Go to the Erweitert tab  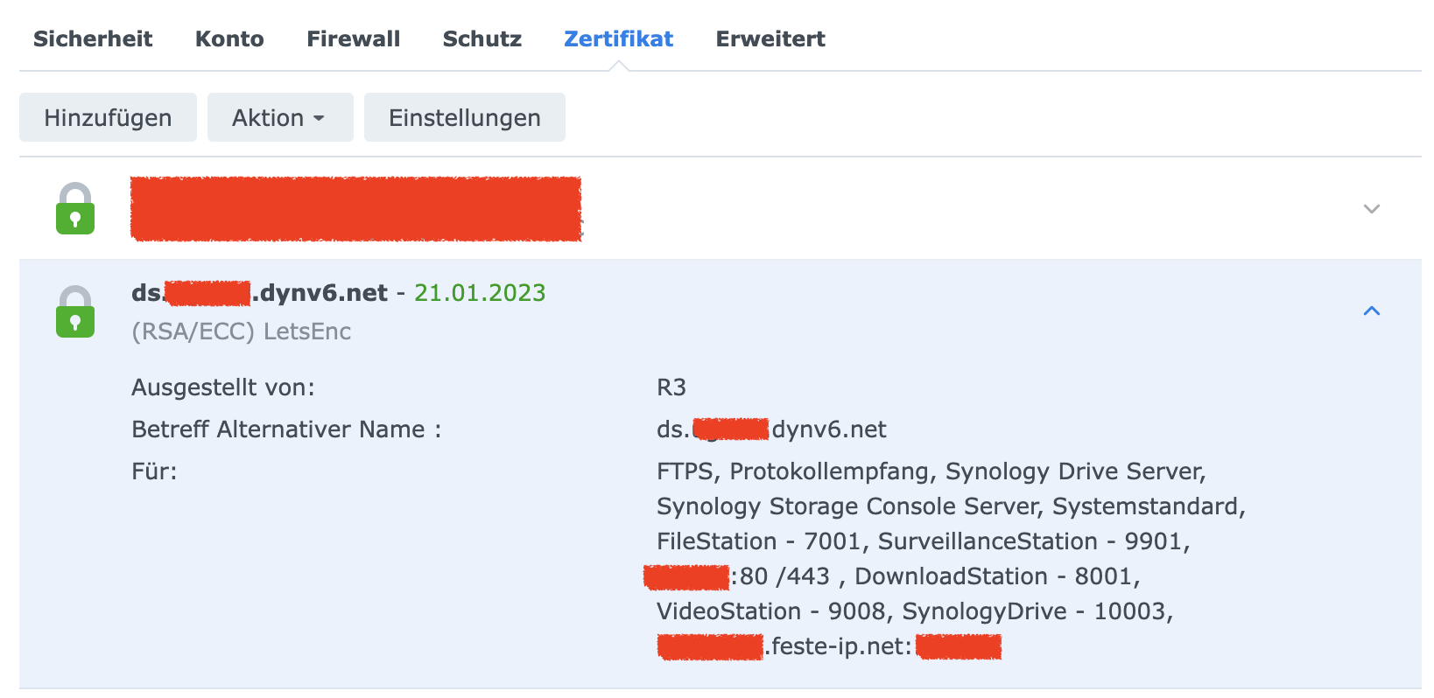[x=770, y=39]
